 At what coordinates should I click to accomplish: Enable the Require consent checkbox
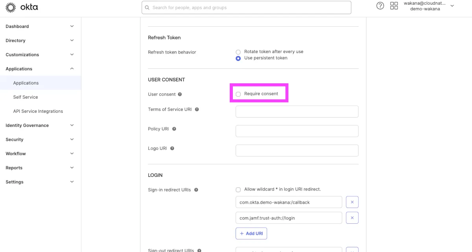pos(238,94)
